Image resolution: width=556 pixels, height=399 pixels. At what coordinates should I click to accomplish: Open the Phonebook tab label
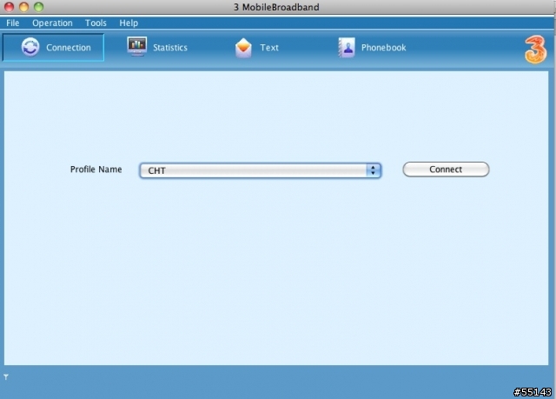pos(384,48)
